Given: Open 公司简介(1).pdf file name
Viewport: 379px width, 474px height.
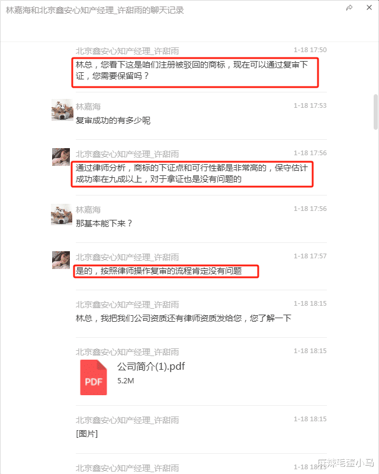Looking at the screenshot, I should coord(151,366).
